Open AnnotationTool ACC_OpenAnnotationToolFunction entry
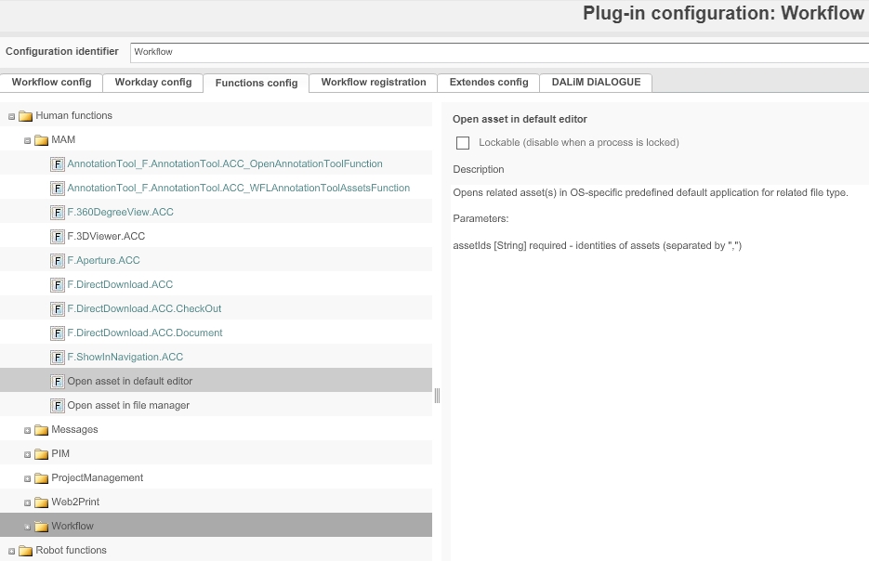Viewport: 869px width, 561px height. click(224, 163)
